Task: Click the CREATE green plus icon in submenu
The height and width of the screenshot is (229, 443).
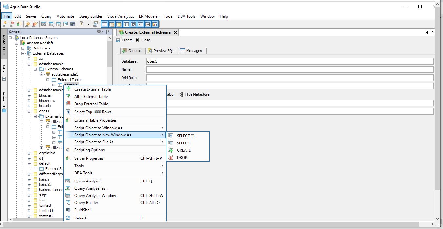Action: point(171,150)
